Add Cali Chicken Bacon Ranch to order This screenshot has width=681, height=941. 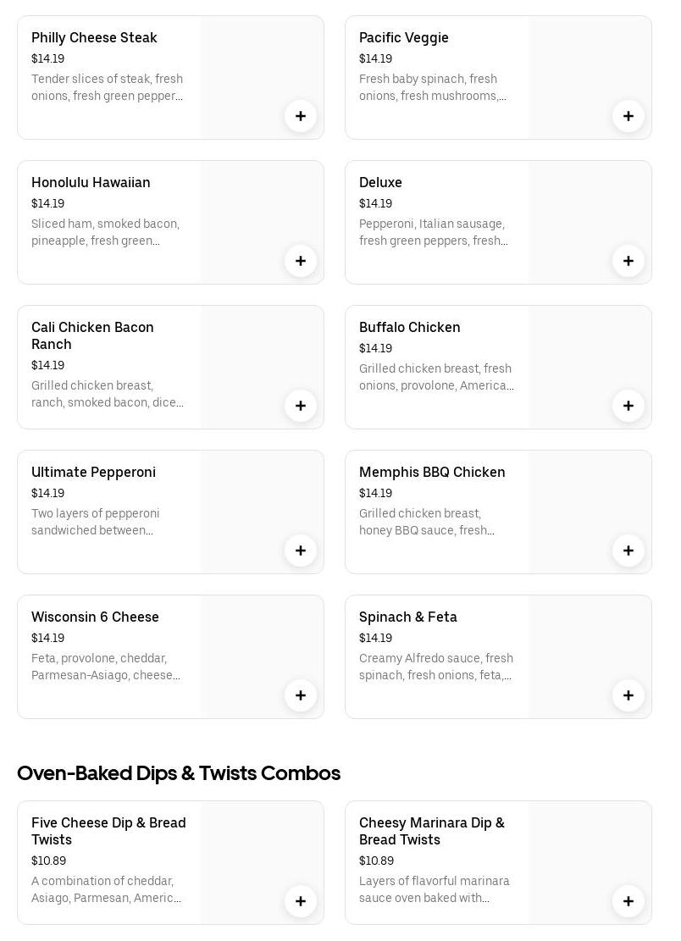pyautogui.click(x=301, y=406)
